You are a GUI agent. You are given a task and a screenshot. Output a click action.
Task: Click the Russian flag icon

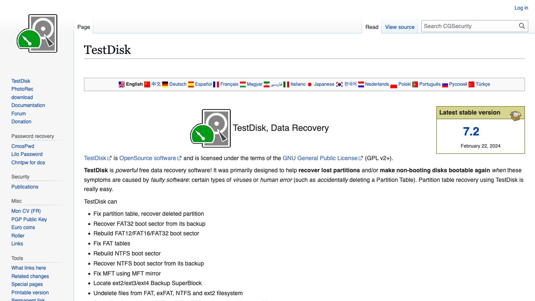tap(445, 84)
